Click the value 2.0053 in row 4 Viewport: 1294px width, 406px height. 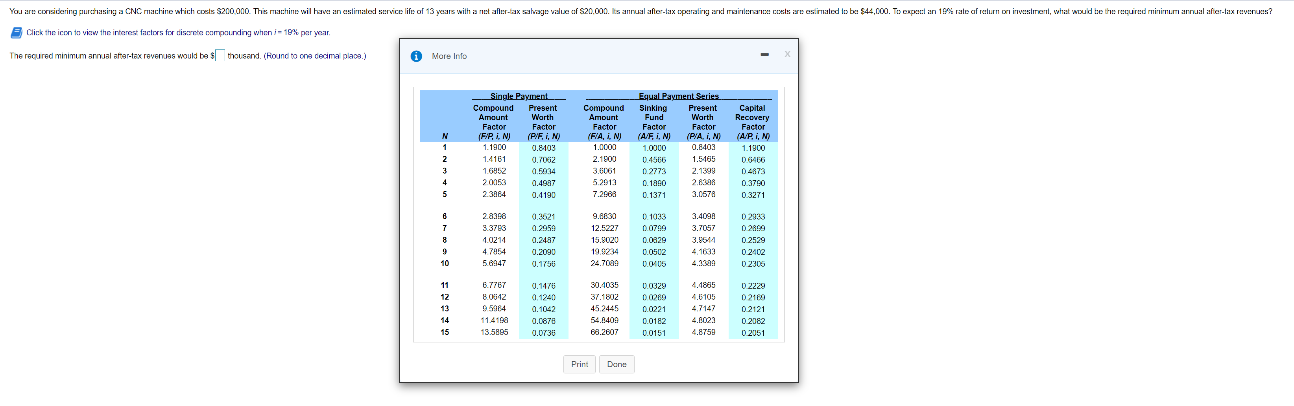point(494,183)
